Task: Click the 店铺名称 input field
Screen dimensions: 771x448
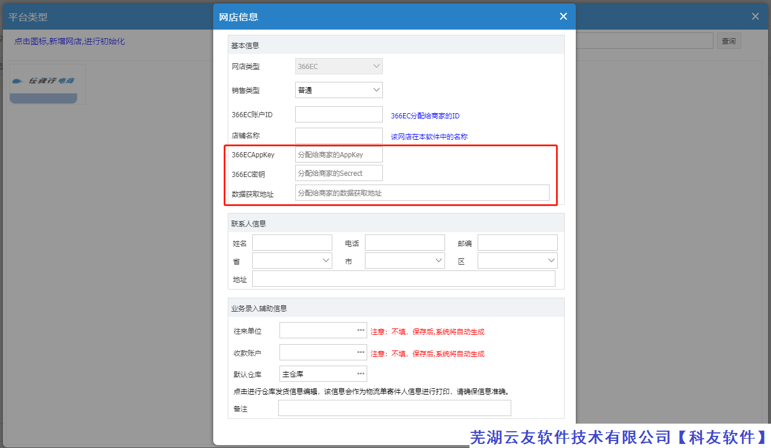Action: pos(339,136)
